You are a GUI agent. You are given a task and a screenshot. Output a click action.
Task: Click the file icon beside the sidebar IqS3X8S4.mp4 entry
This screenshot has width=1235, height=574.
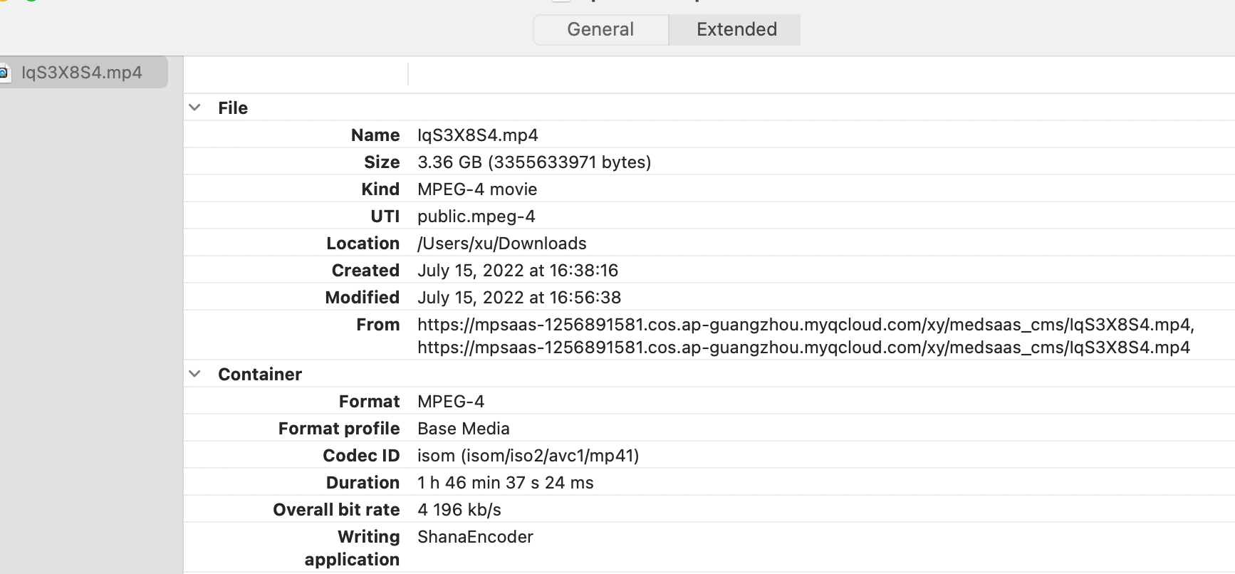coord(4,73)
